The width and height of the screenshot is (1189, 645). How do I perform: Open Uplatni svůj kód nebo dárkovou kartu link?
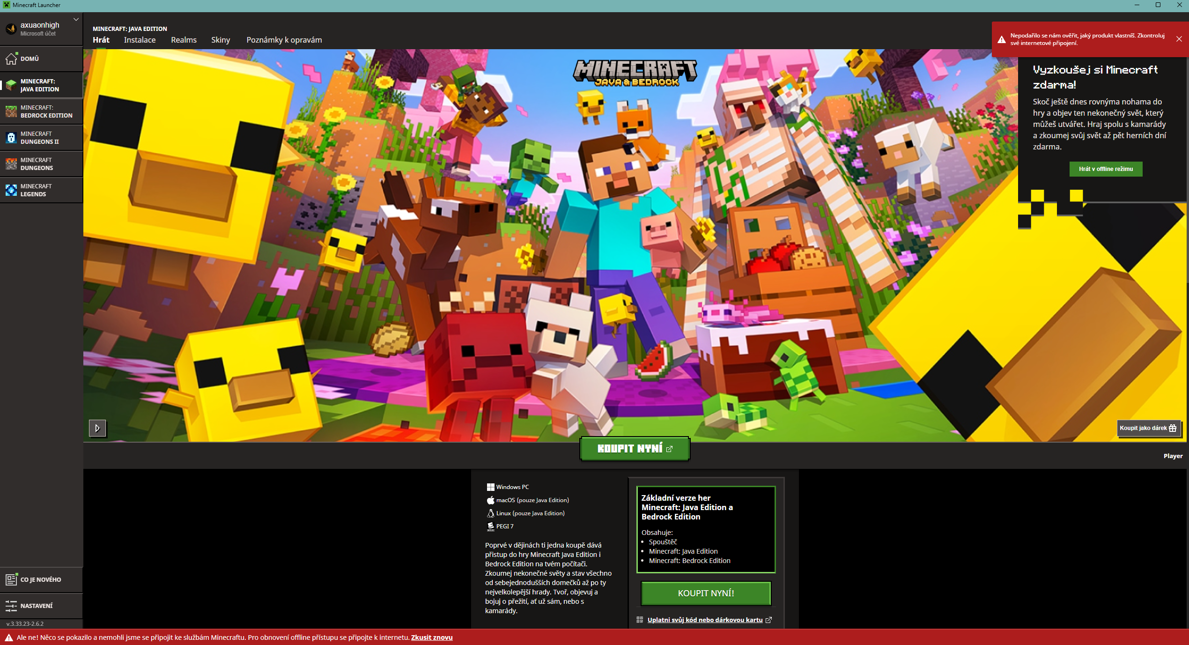pyautogui.click(x=705, y=620)
